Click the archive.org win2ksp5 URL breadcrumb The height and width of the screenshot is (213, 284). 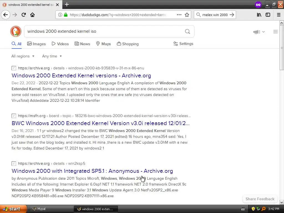coord(51,163)
